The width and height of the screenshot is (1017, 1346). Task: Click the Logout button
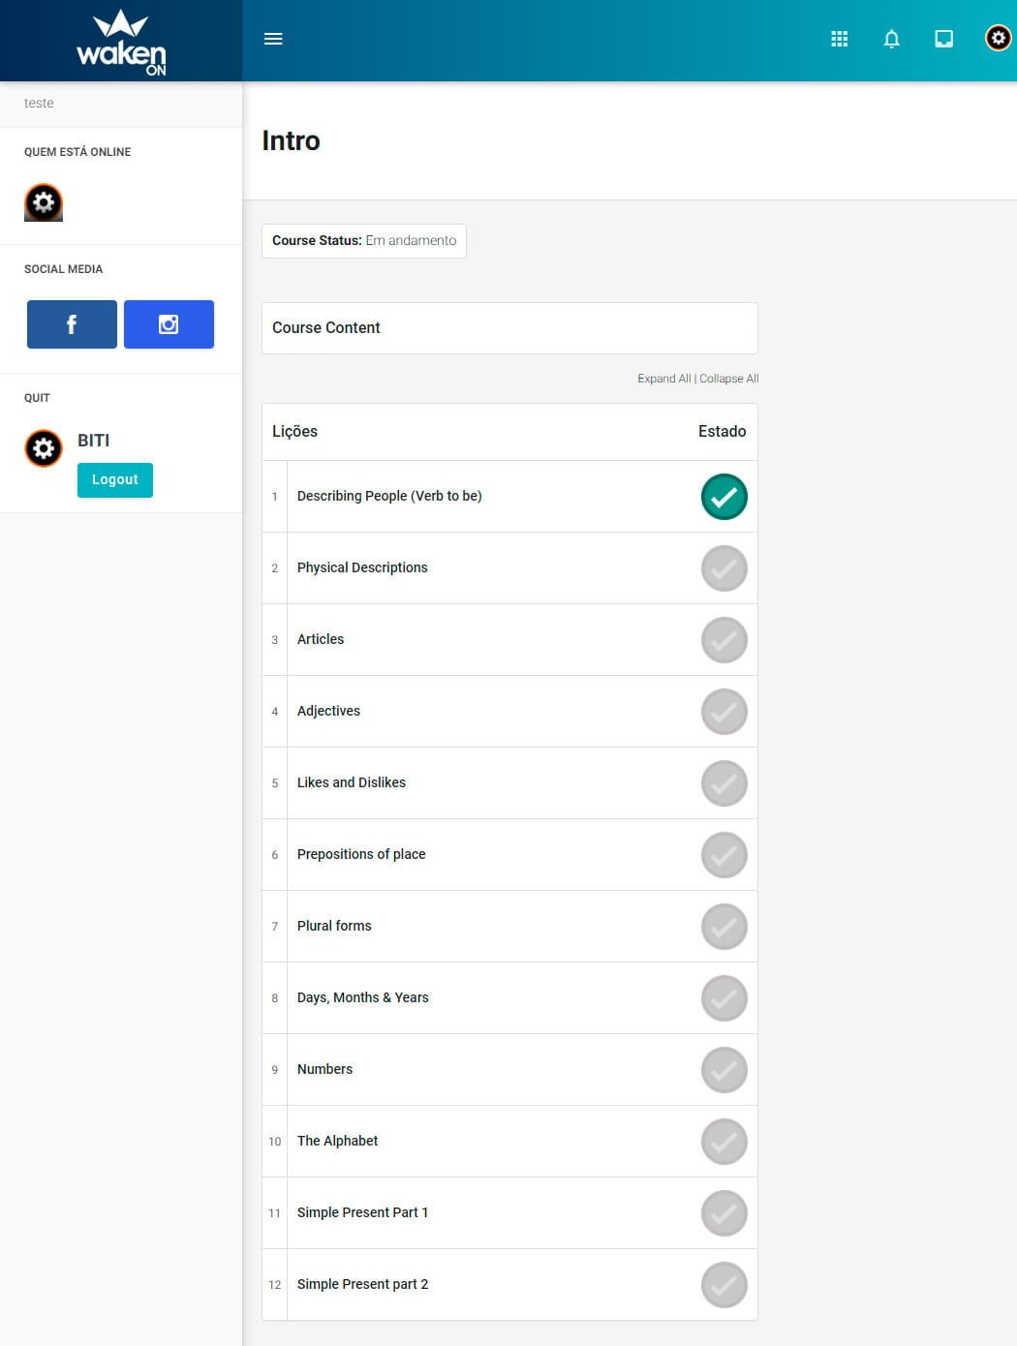pyautogui.click(x=115, y=480)
